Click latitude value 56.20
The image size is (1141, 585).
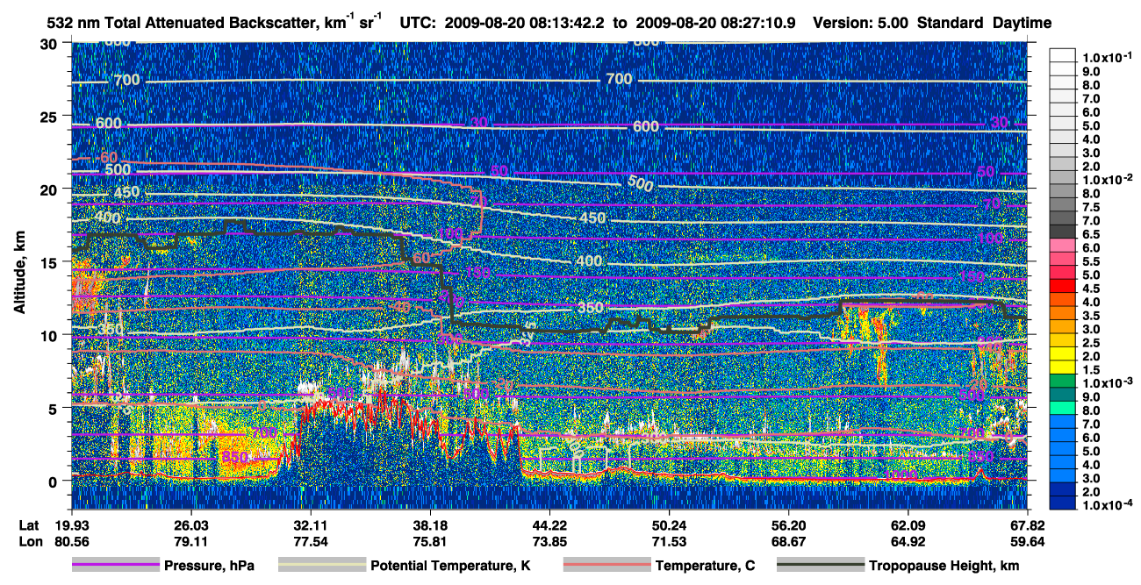[788, 524]
